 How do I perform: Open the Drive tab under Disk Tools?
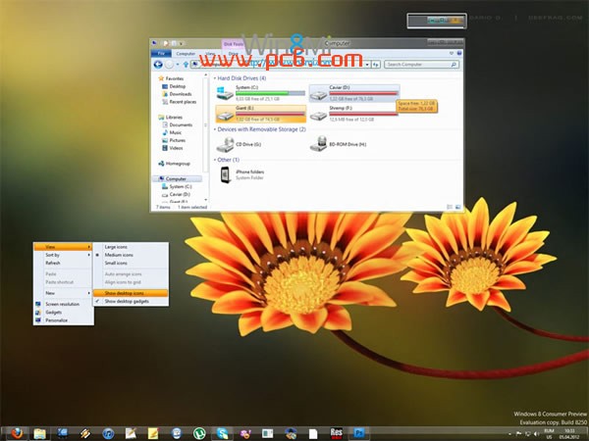pos(234,54)
